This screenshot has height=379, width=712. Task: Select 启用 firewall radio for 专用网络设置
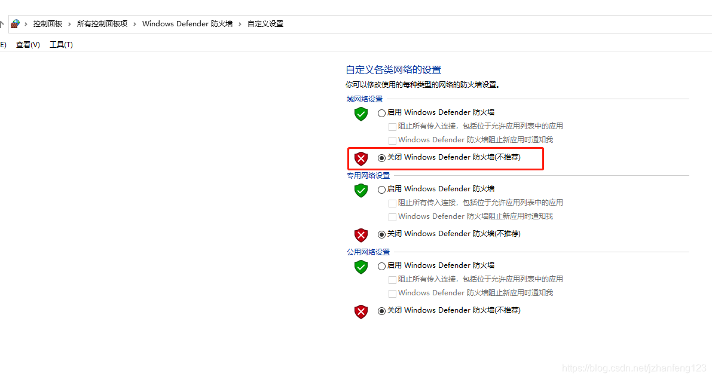(381, 189)
